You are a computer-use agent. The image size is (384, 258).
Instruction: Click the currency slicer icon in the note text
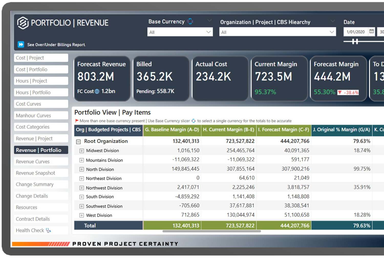coord(194,121)
